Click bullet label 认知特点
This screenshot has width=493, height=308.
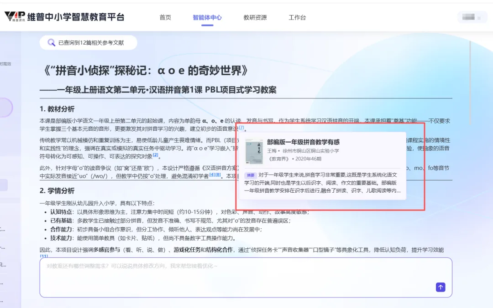coord(61,212)
